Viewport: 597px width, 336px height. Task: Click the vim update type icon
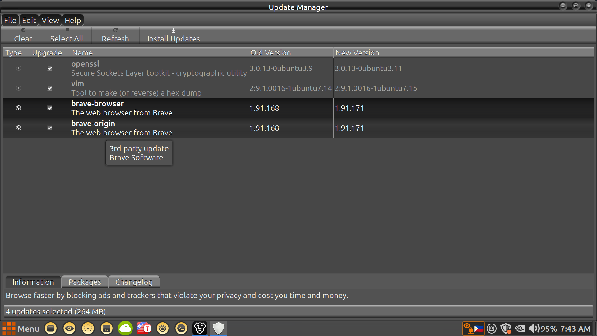point(19,88)
